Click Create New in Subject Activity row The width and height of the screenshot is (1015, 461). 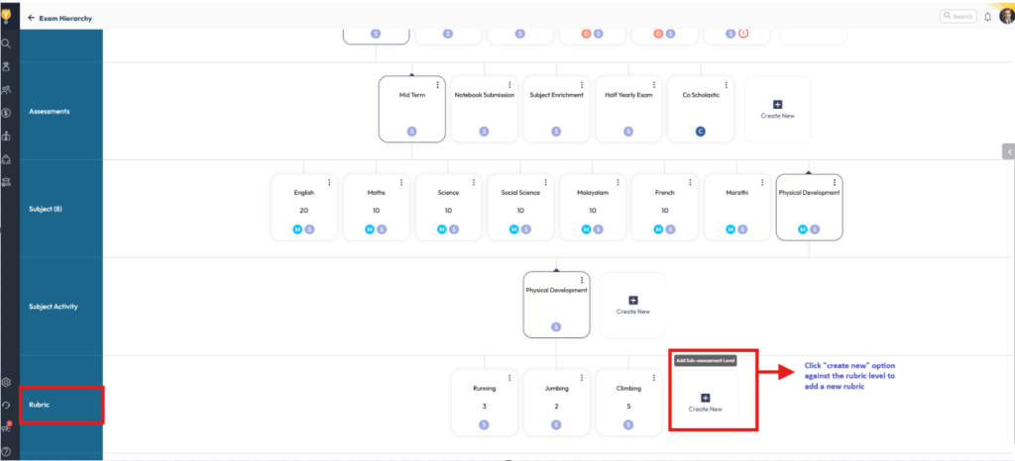633,305
